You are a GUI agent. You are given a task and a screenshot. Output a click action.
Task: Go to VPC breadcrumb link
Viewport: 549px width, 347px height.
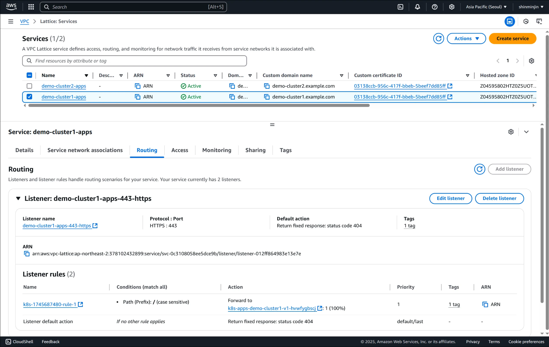pyautogui.click(x=25, y=21)
